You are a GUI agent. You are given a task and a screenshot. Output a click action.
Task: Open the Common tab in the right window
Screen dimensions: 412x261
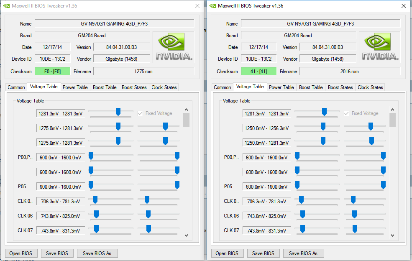coord(223,87)
